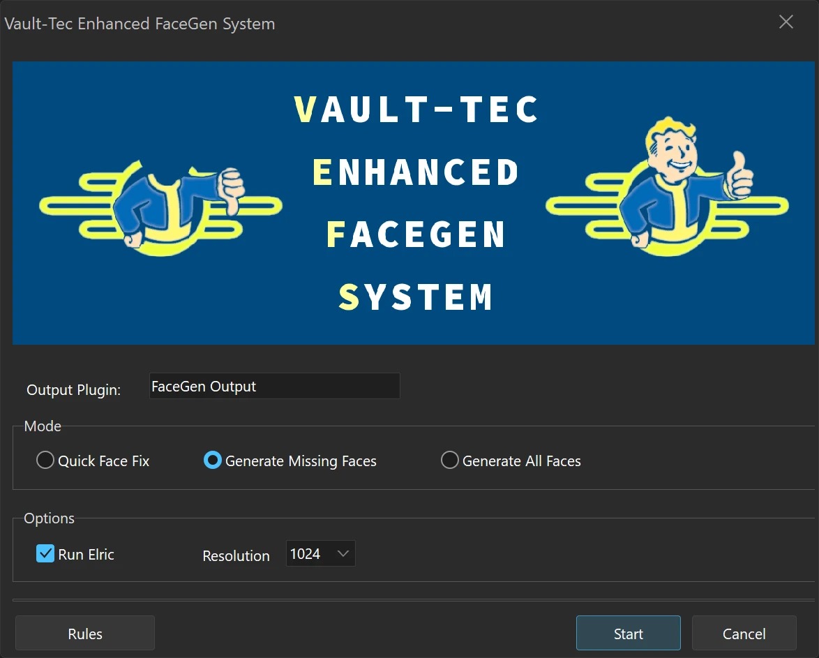Image resolution: width=819 pixels, height=658 pixels.
Task: Close the Vault-Tec Enhanced FaceGen window
Action: 786,22
